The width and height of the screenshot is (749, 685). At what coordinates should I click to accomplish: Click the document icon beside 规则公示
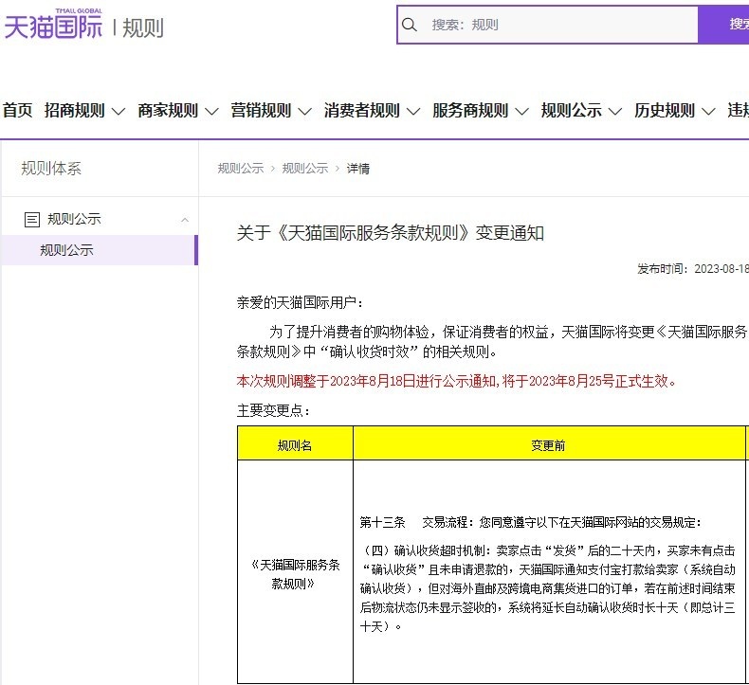[32, 220]
